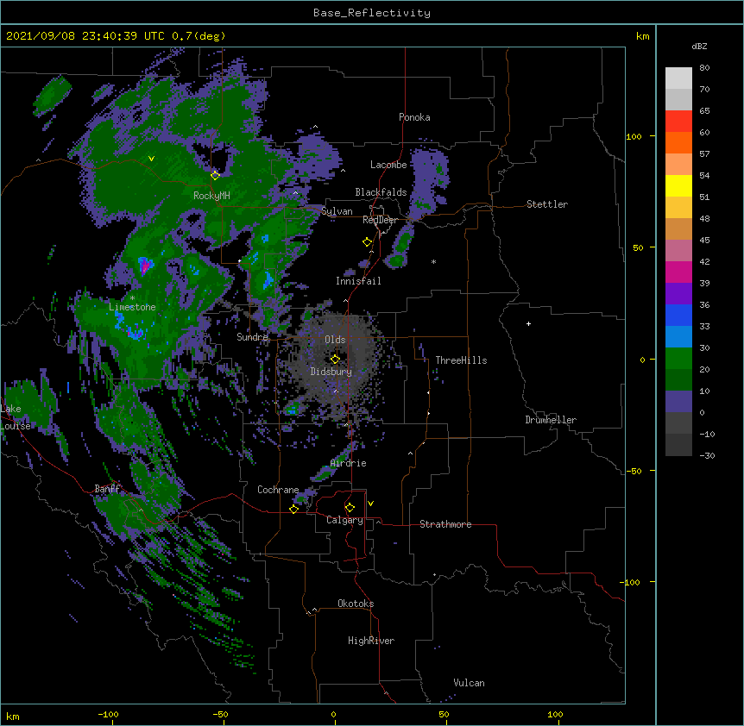
Task: Click the white plus marker north of Drumheller
Action: (x=528, y=323)
